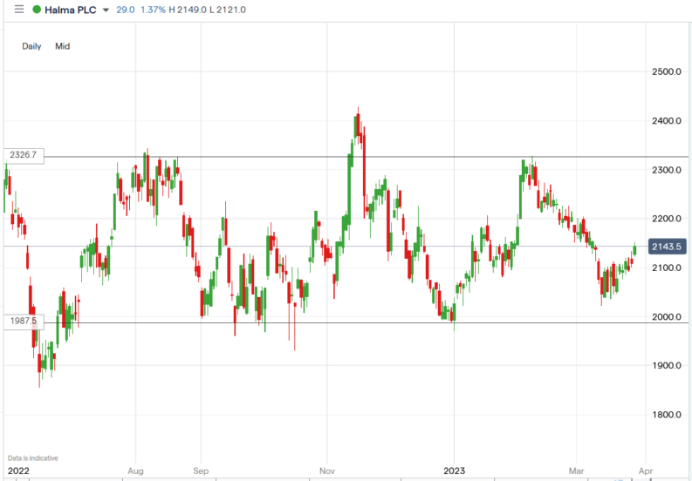Select the Halma PLC instrument name

pos(71,10)
